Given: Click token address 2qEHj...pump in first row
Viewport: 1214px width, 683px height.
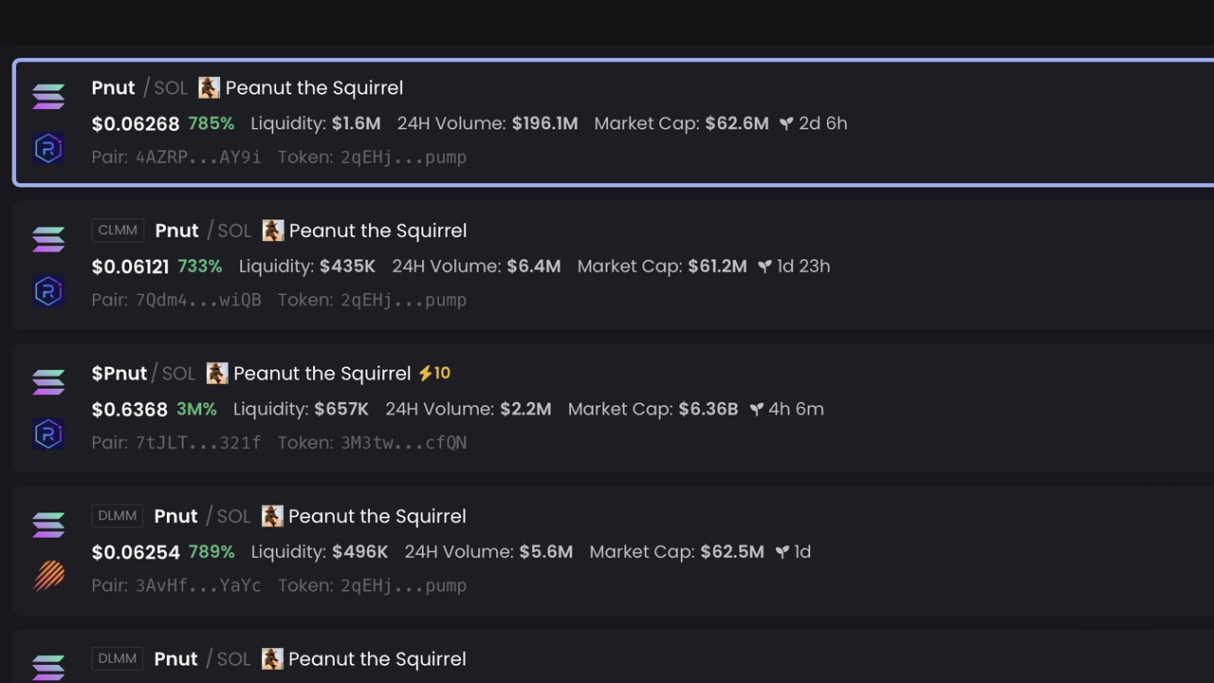Looking at the screenshot, I should coord(403,157).
